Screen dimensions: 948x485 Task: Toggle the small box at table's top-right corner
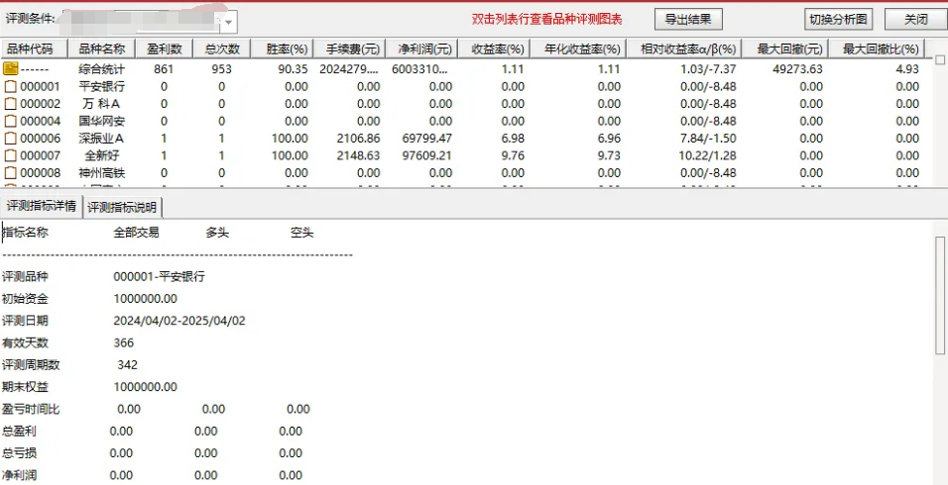tap(939, 60)
